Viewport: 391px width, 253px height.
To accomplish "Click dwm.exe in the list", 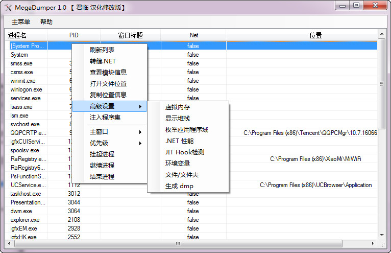I will (21, 211).
